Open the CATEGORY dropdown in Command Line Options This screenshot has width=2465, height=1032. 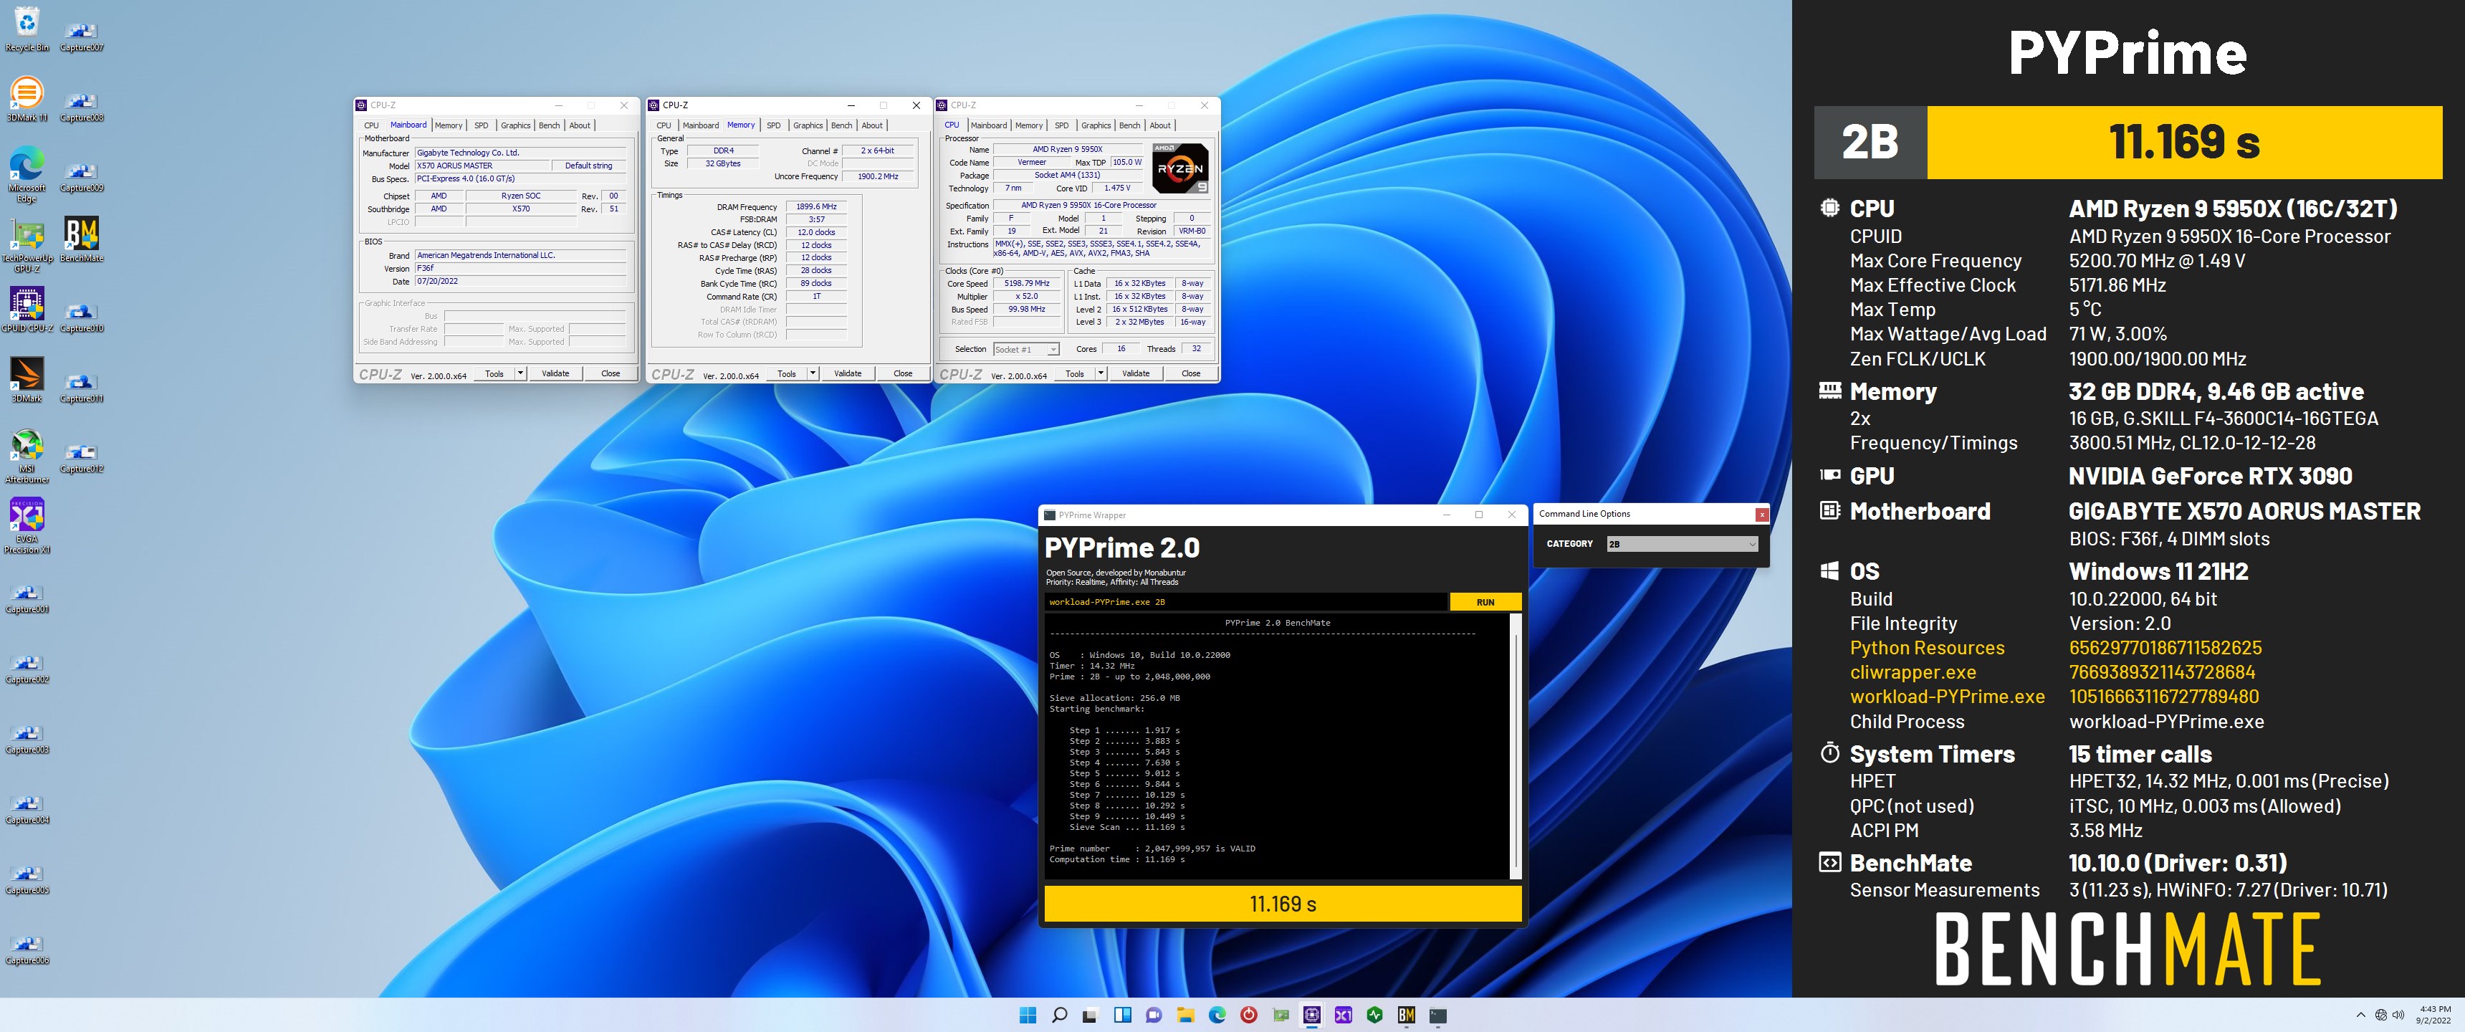click(1683, 544)
